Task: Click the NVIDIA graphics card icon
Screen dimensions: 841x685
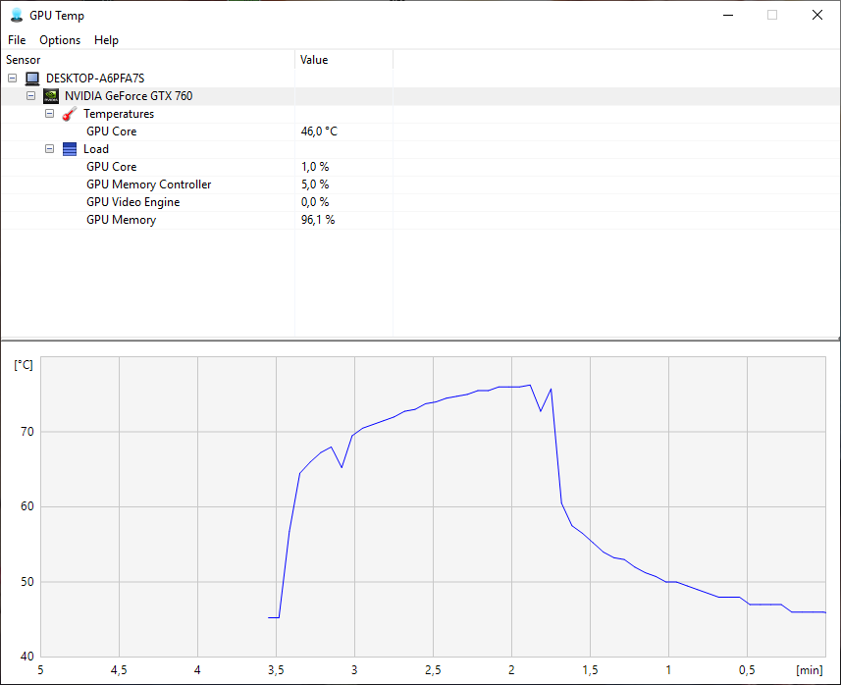Action: pyautogui.click(x=51, y=96)
